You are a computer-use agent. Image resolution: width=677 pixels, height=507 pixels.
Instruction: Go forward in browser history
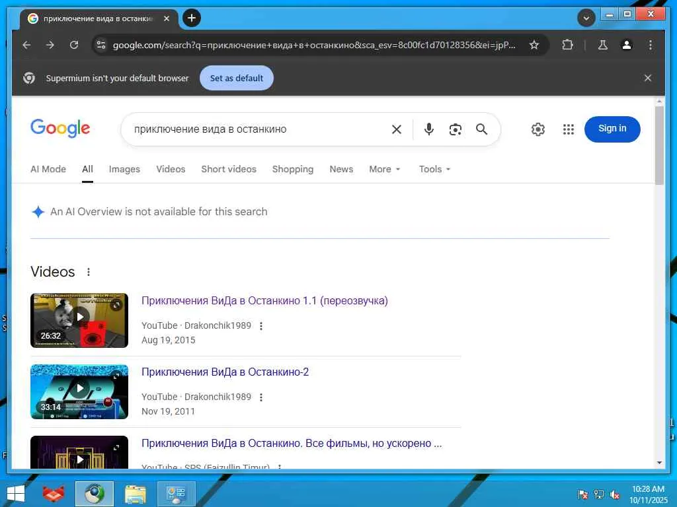pos(50,45)
